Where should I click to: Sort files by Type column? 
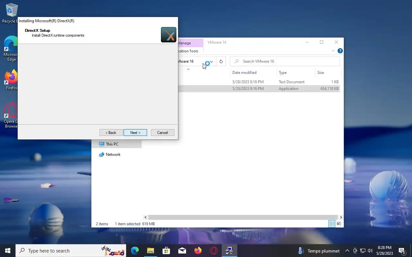(296, 73)
